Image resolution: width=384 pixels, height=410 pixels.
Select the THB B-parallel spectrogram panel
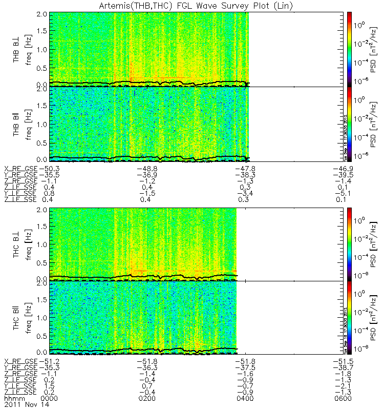(x=196, y=124)
